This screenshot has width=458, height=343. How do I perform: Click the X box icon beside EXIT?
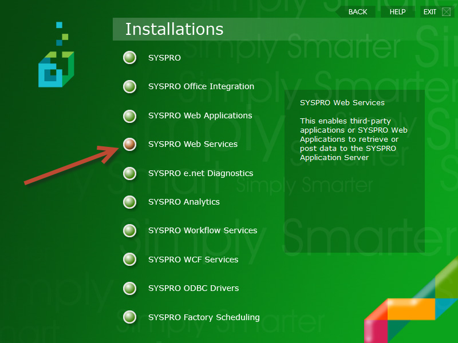446,12
